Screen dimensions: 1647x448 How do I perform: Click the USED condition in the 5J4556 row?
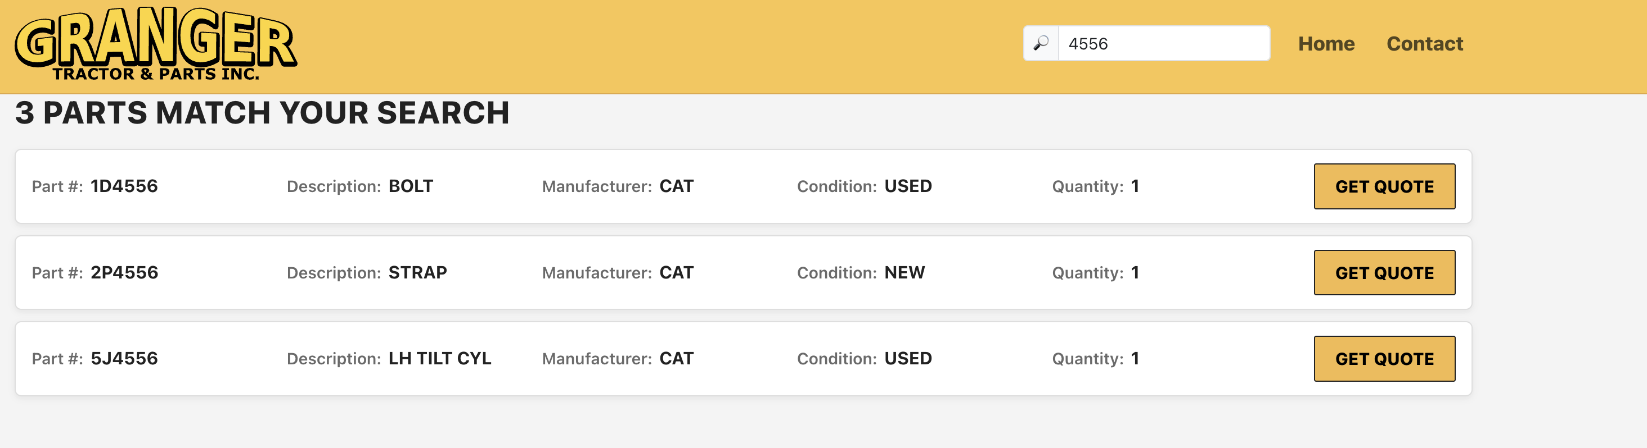coord(907,359)
